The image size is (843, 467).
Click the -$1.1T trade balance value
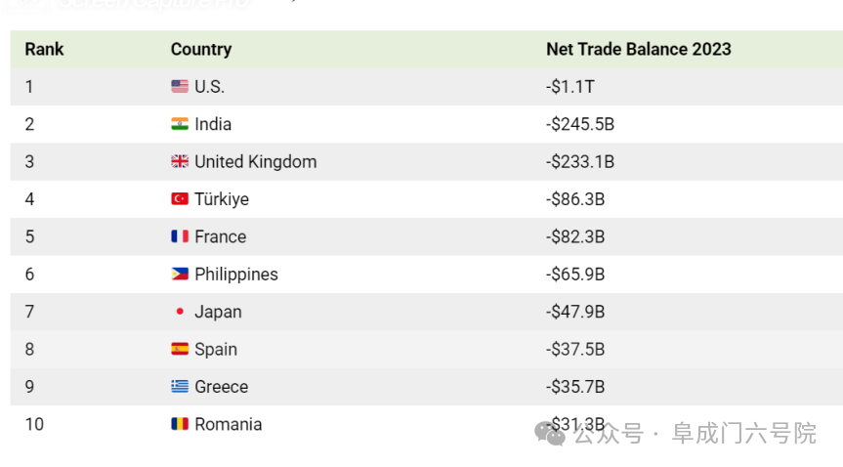click(569, 87)
